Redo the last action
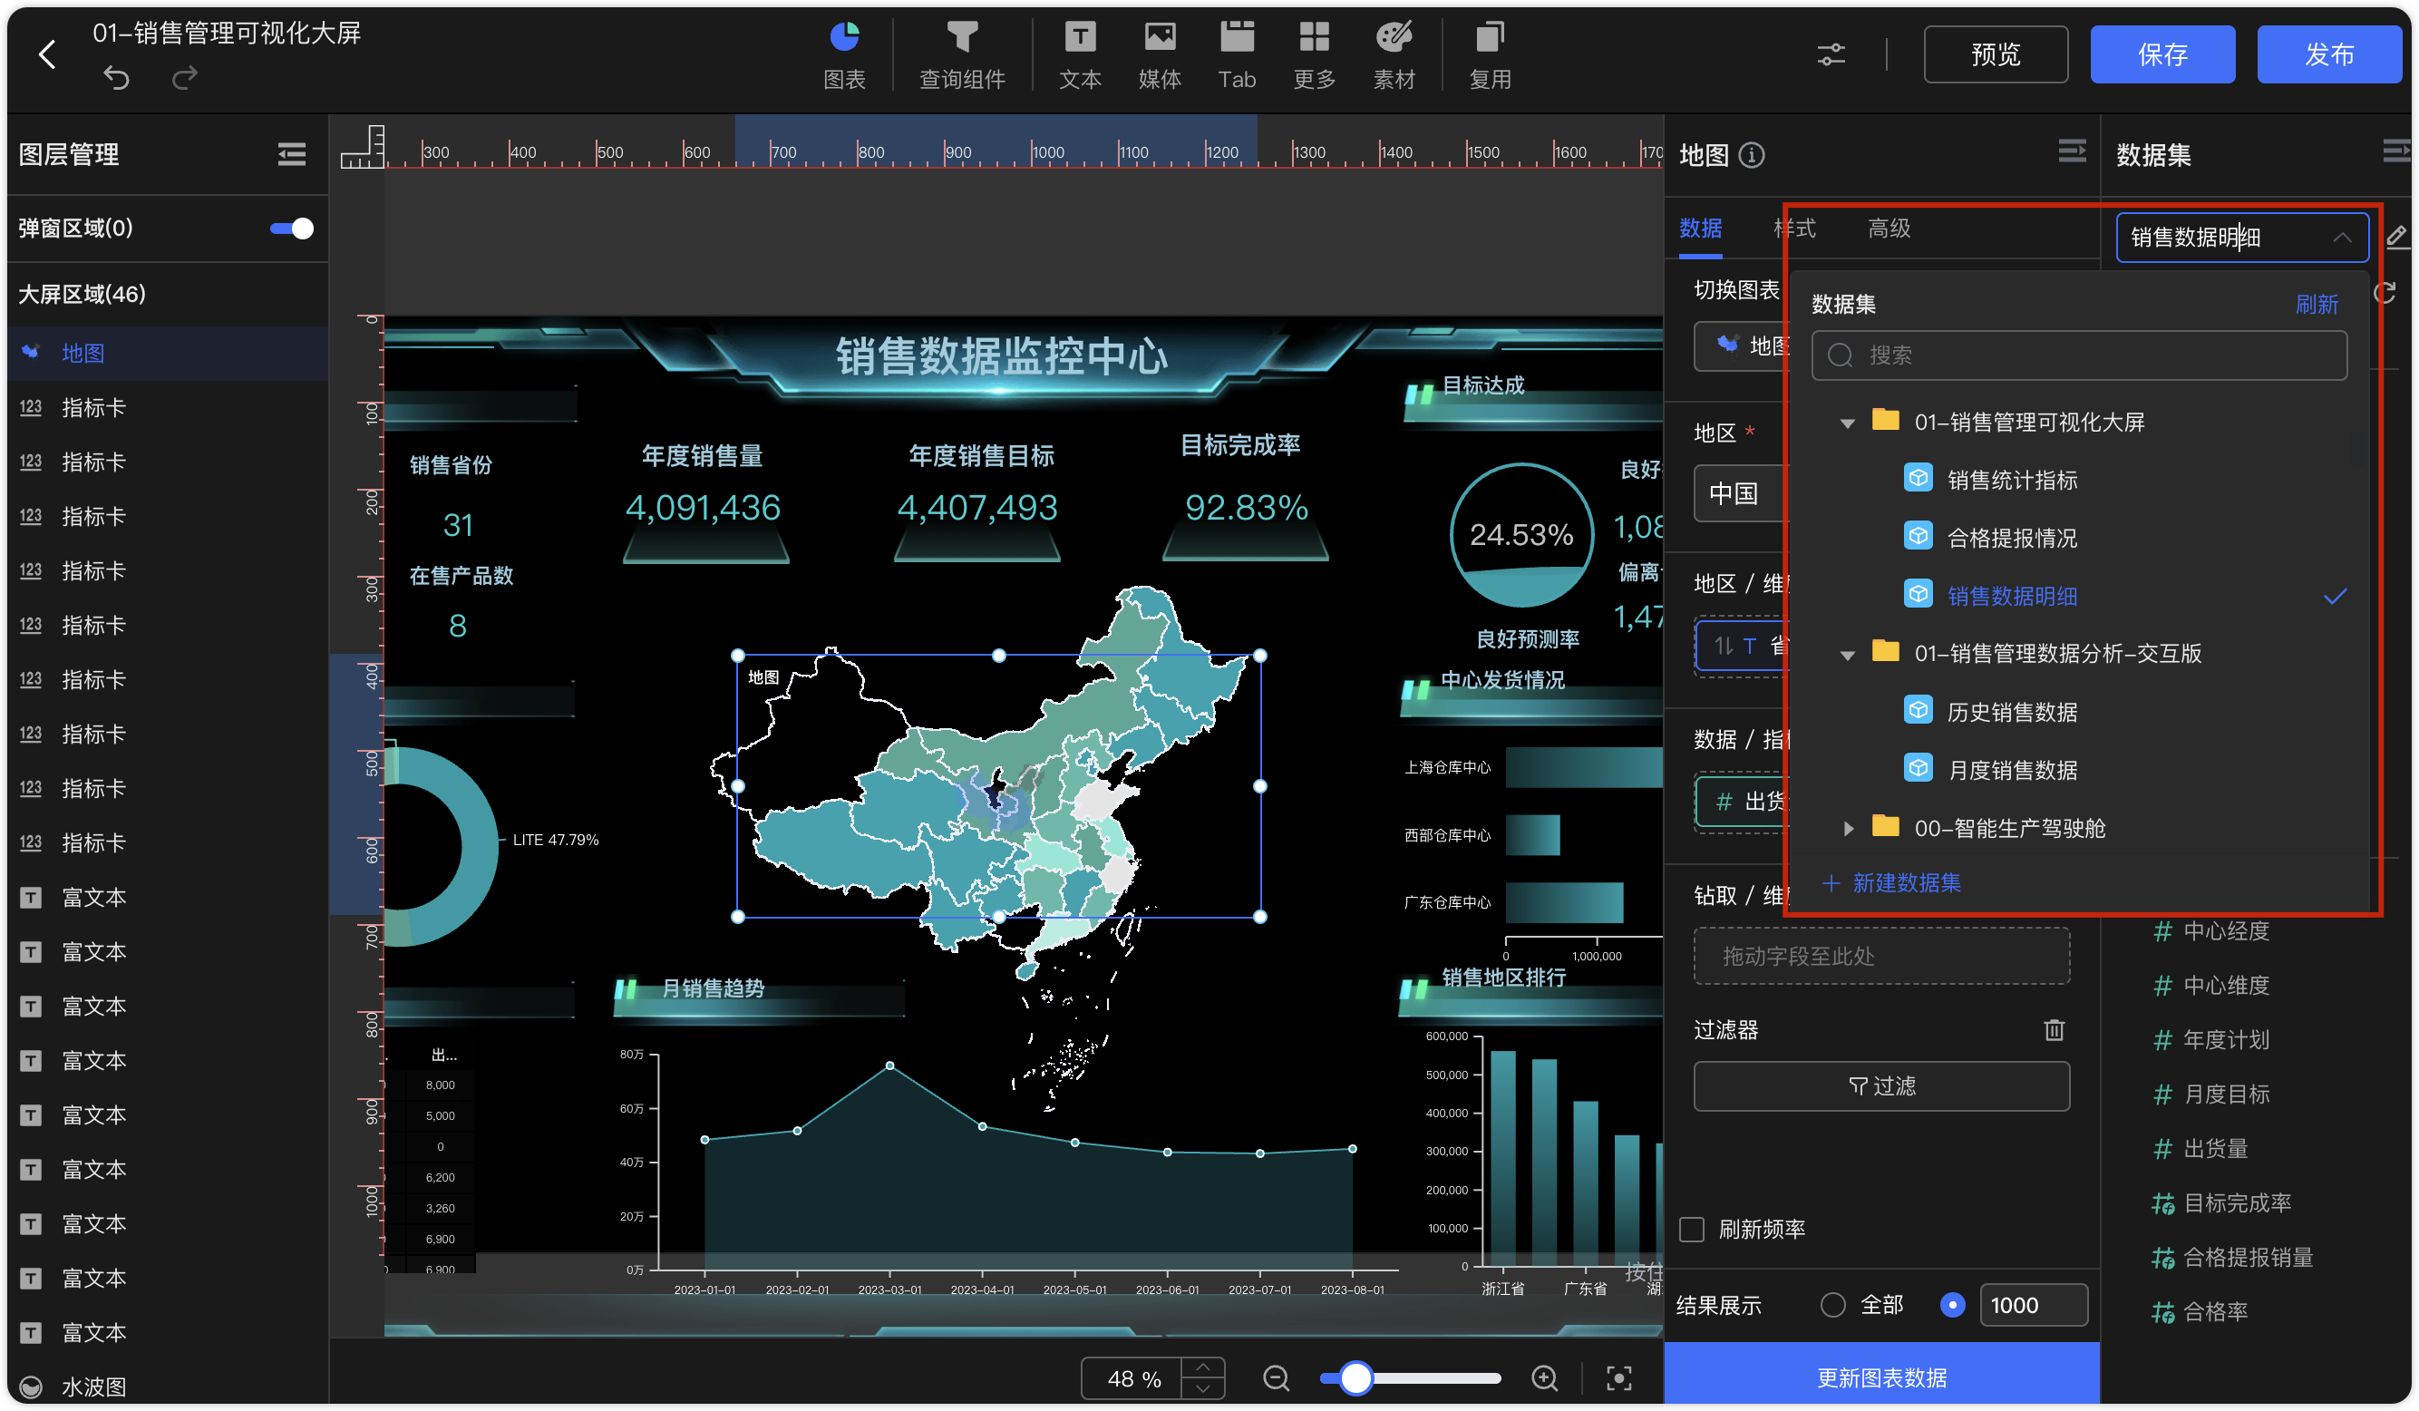 pos(184,77)
